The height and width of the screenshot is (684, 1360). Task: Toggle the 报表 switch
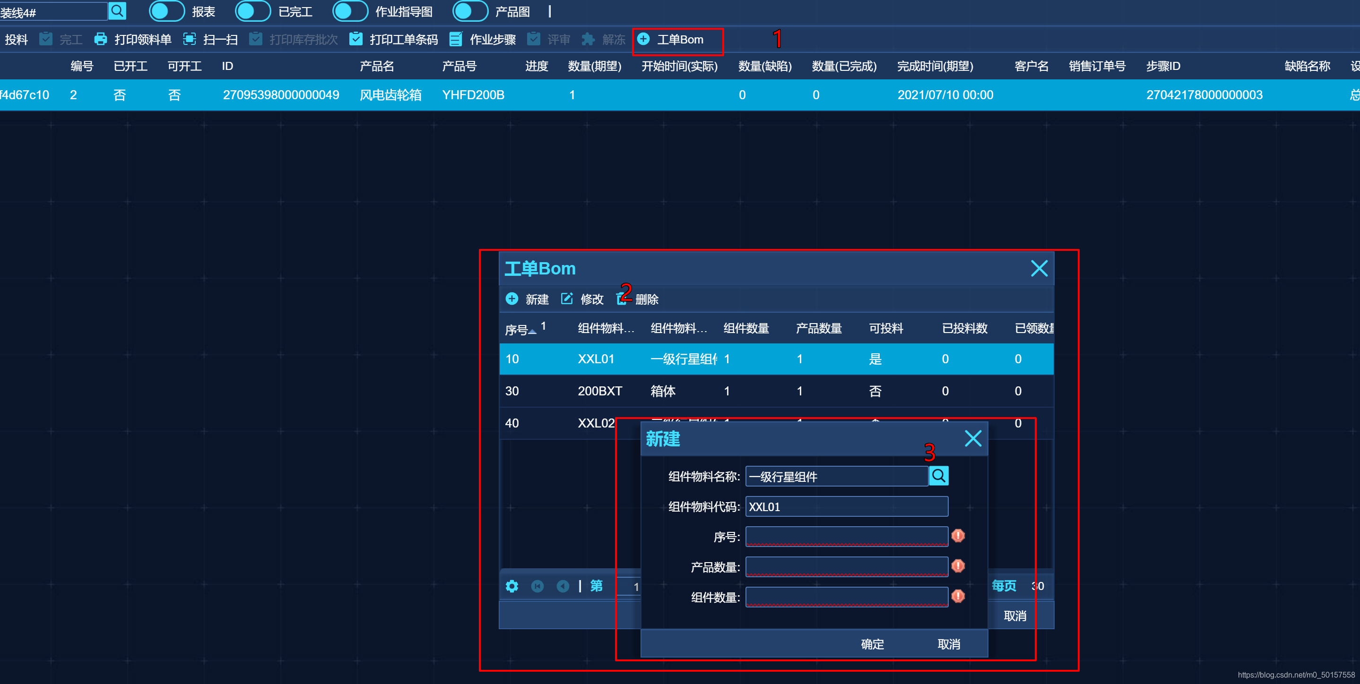[166, 11]
